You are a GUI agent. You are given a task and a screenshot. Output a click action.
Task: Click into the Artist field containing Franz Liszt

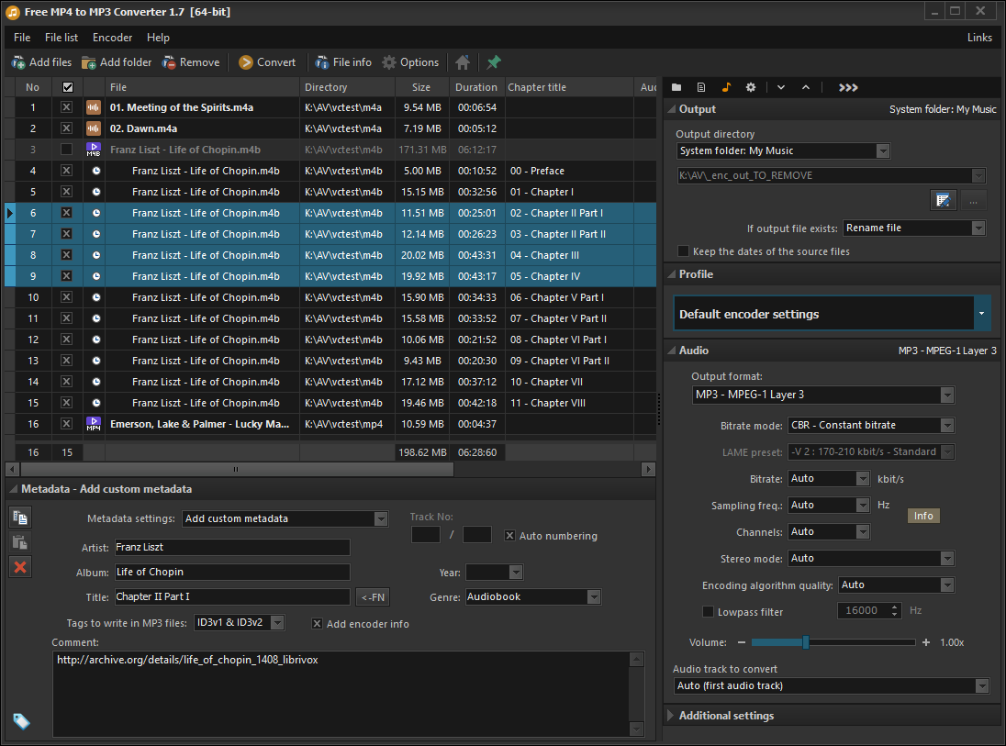coord(232,547)
